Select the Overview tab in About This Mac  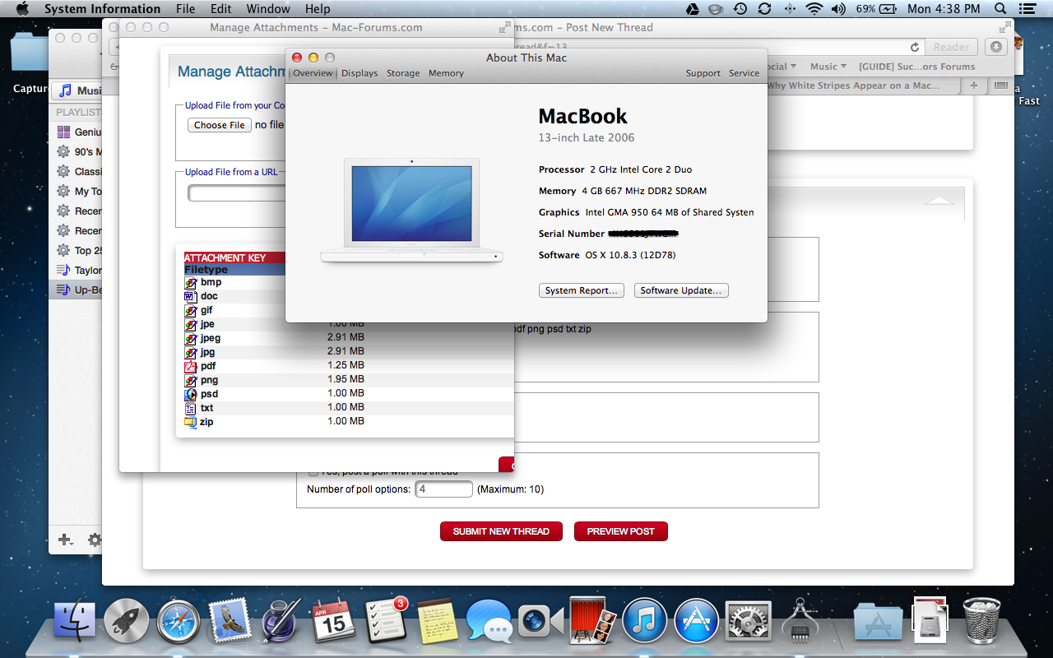pyautogui.click(x=313, y=73)
